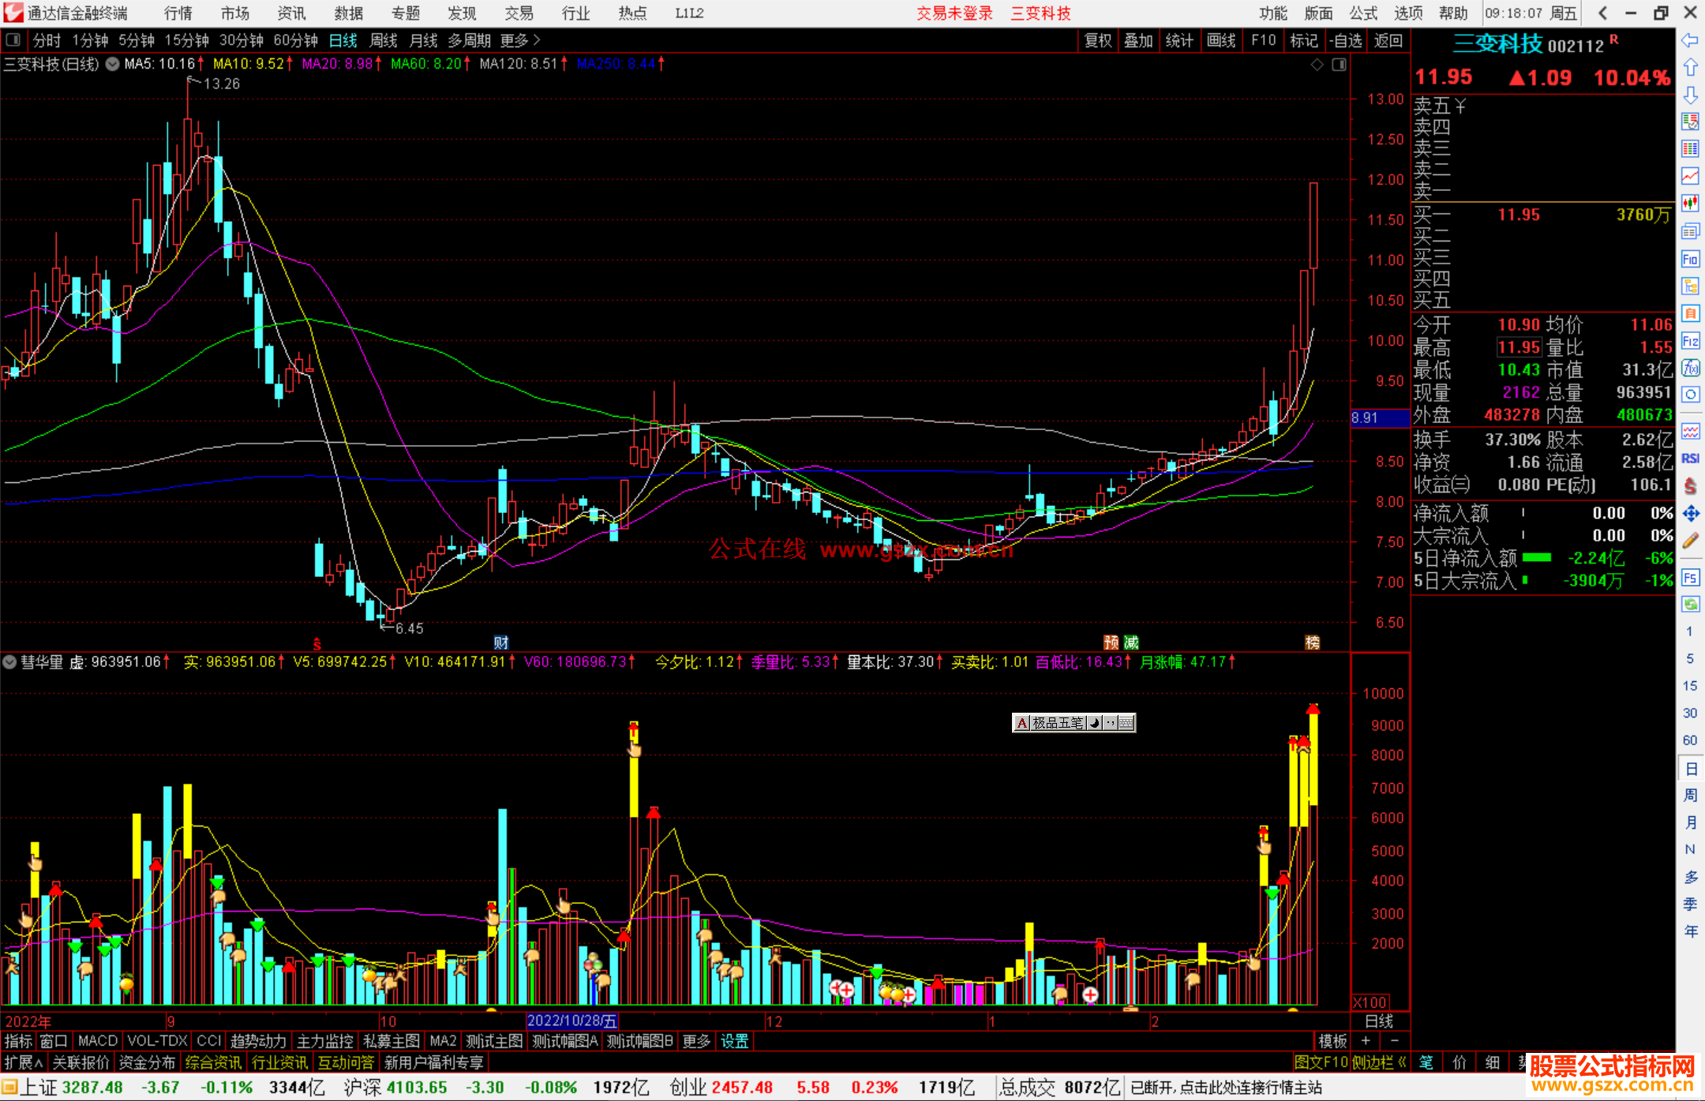Screen dimensions: 1705x1101
Task: Toggle the indicator circle beside 彗华里
Action: 9,662
